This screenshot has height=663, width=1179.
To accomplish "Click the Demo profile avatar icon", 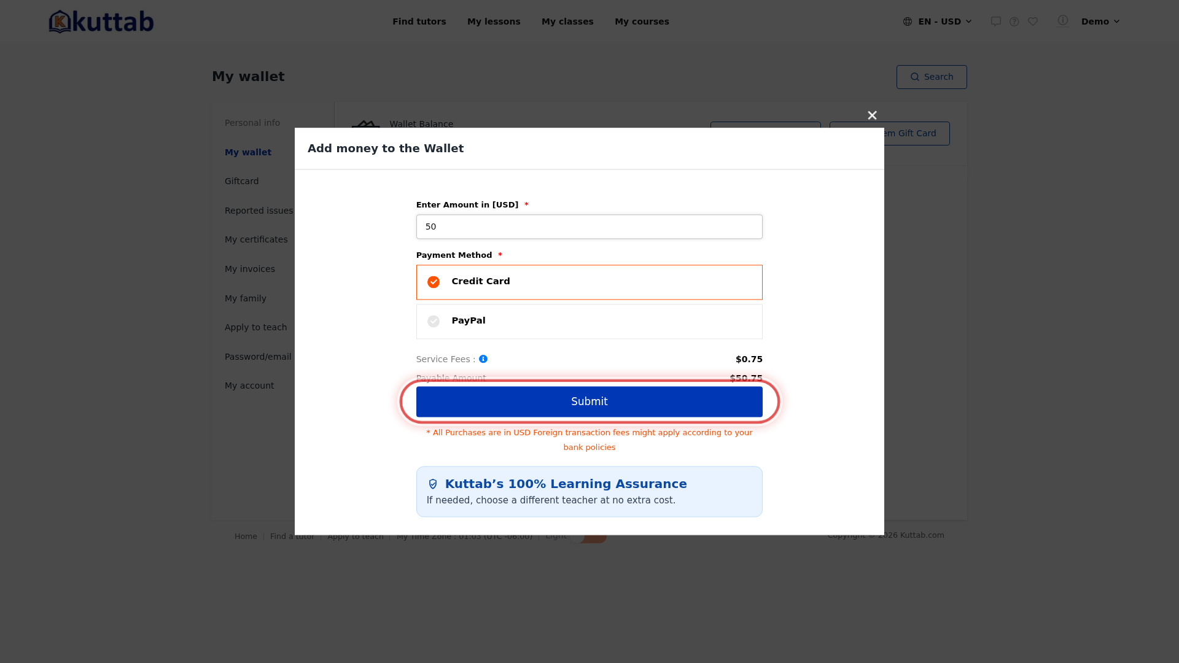I will point(1063,21).
